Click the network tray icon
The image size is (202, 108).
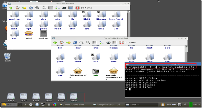point(179,104)
